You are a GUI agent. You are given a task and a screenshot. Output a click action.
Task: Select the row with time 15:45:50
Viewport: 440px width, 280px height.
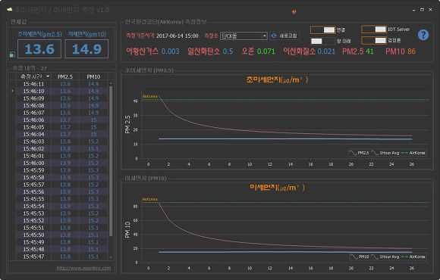(x=61, y=235)
